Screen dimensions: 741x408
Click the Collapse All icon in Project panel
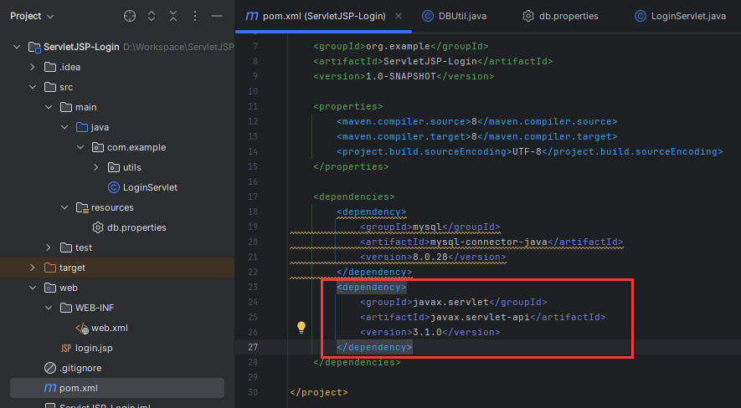coord(172,16)
